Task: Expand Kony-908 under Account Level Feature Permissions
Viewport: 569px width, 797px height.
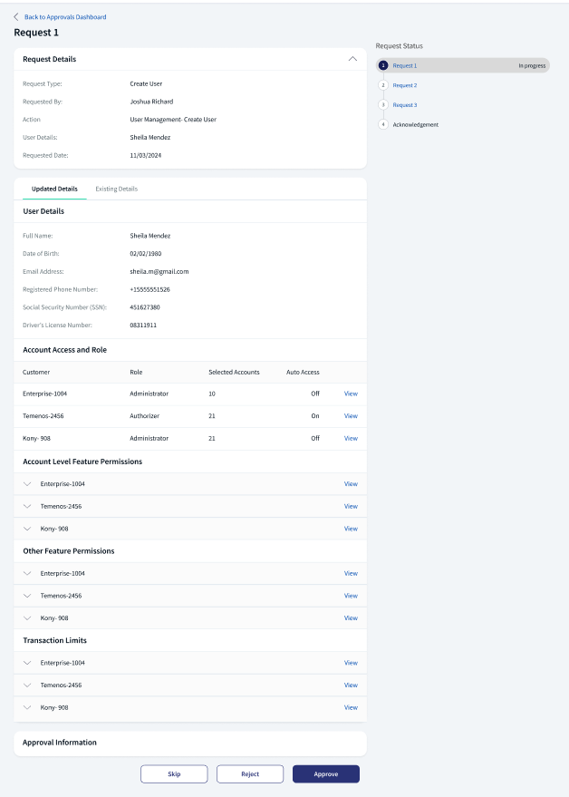Action: (27, 529)
